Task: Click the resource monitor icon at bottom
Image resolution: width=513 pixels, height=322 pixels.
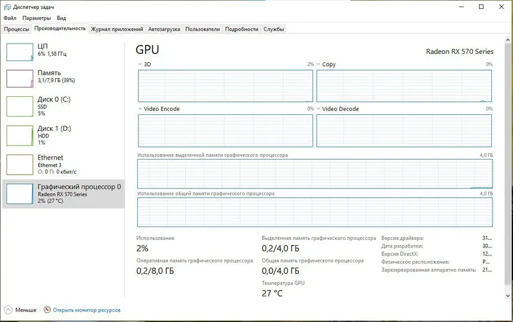Action: tap(47, 310)
